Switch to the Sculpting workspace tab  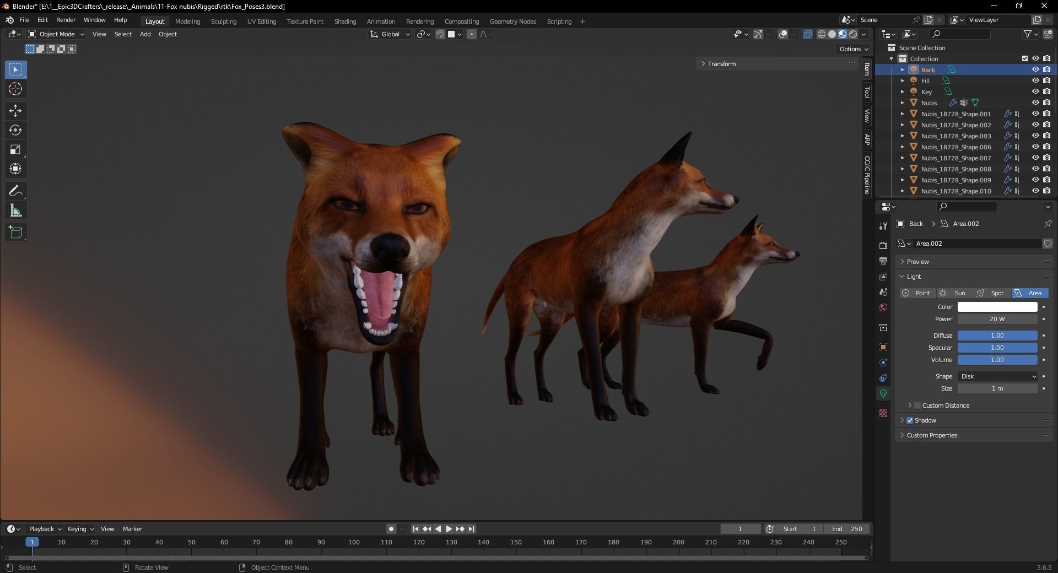point(224,21)
